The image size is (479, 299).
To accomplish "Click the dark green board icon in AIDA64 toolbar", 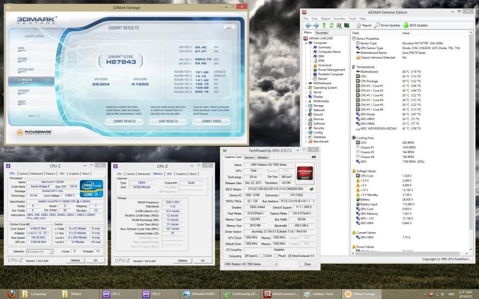I will point(347,25).
